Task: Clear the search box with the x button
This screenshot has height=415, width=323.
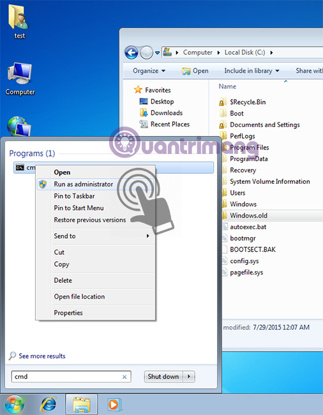Action: [124, 377]
